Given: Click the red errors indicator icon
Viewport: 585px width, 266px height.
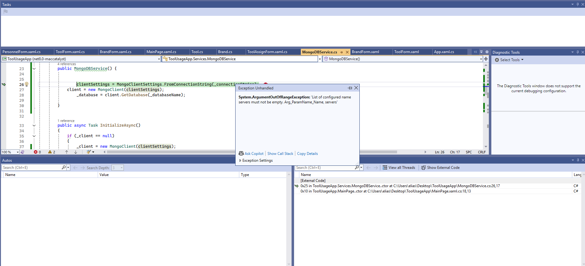Looking at the screenshot, I should 35,152.
